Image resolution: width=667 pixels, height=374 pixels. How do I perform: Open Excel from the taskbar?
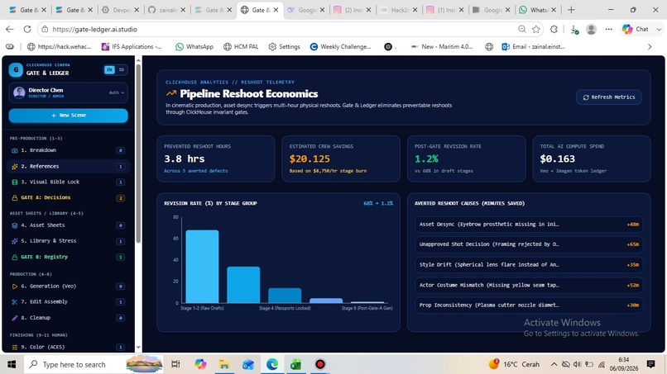295,364
